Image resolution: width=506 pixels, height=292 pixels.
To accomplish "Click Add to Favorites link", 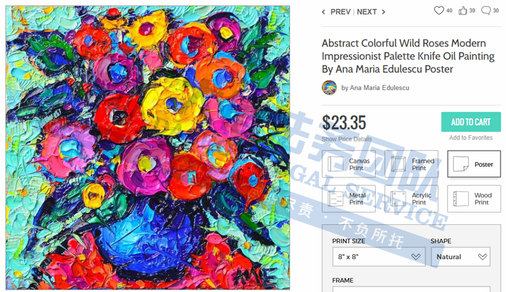I will tap(471, 138).
